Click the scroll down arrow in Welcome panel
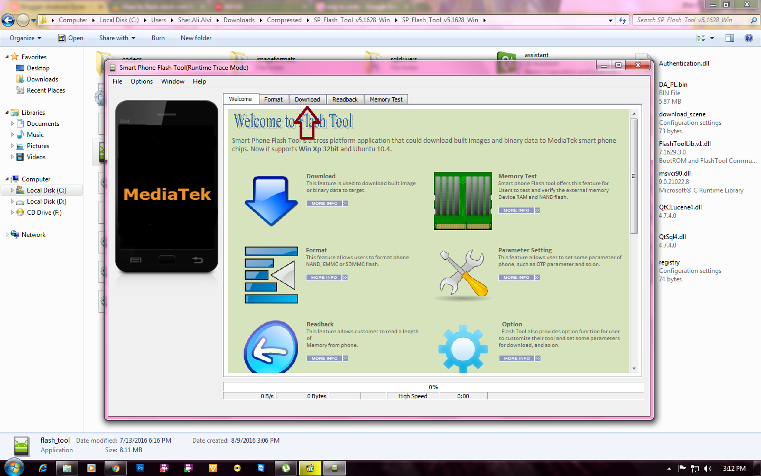Viewport: 761px width, 476px height. tap(634, 369)
